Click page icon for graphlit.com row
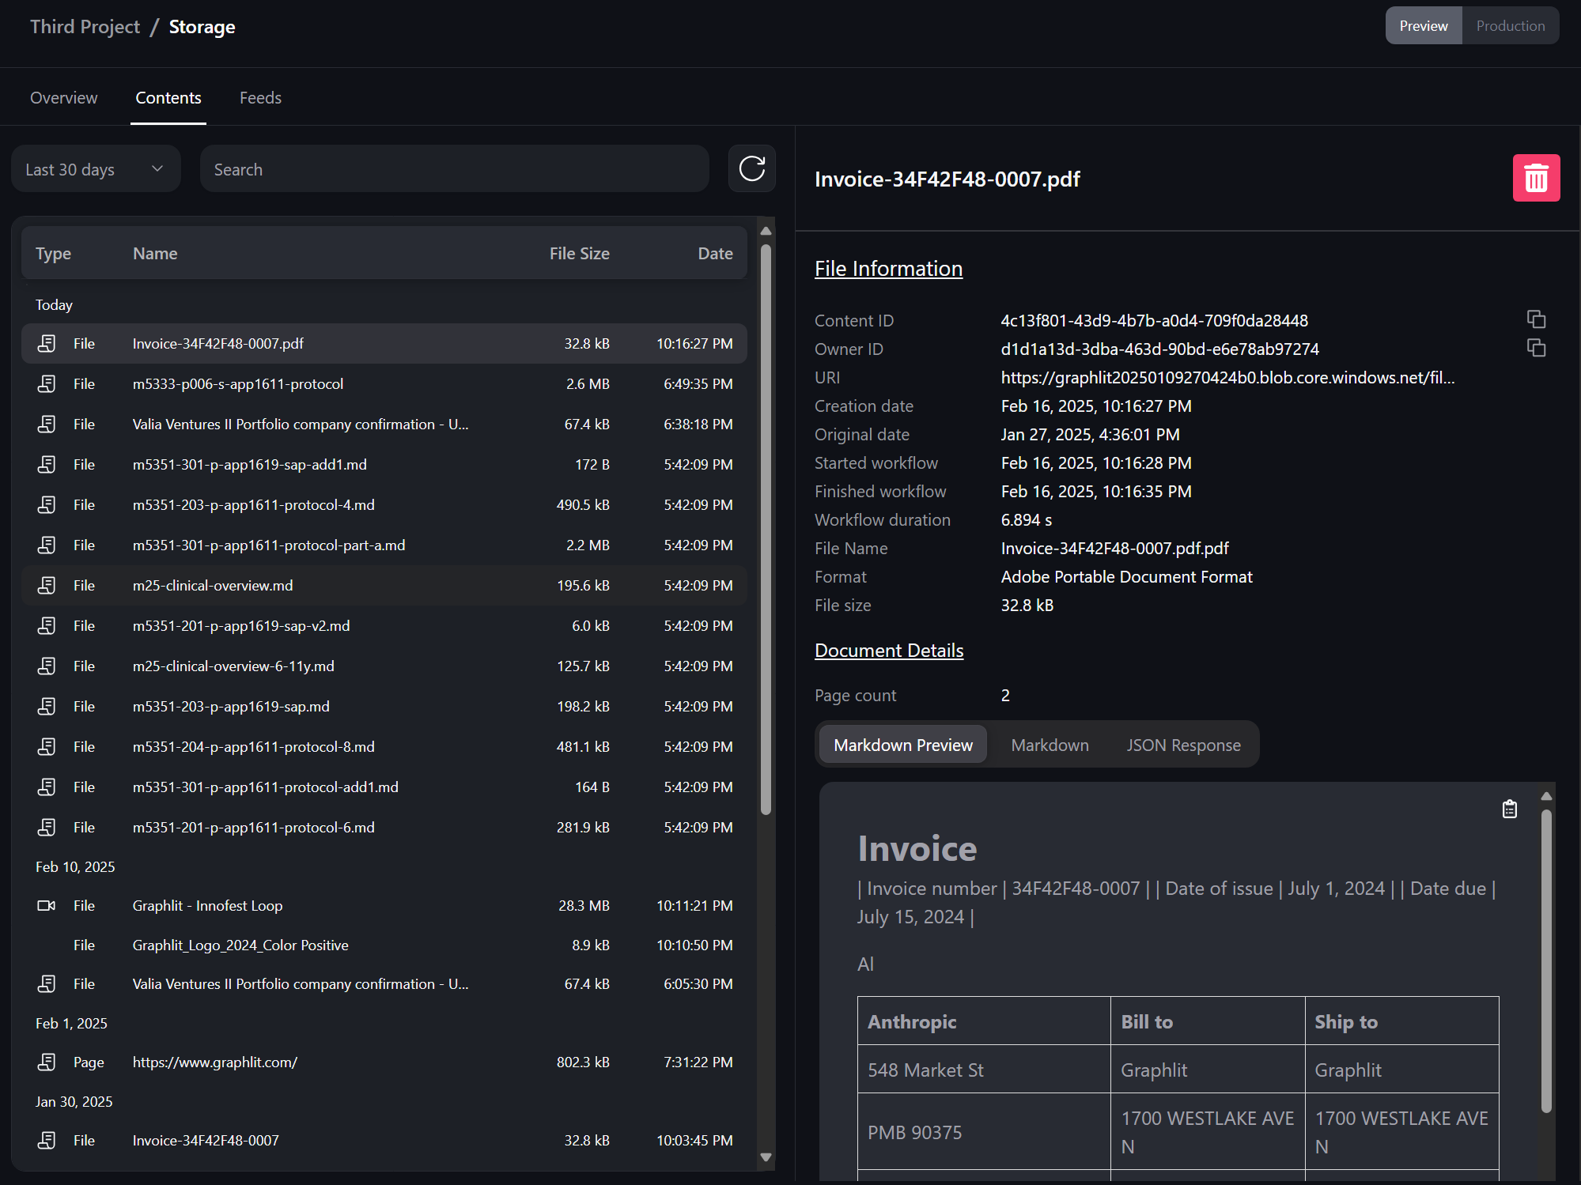Viewport: 1581px width, 1185px height. point(47,1062)
